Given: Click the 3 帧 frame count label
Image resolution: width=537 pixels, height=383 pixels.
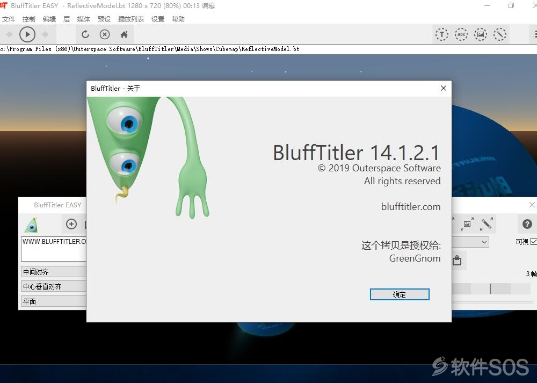Looking at the screenshot, I should tap(532, 274).
